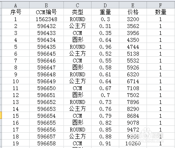Click price cell 6320
Viewport: 175px width, 148px height.
point(133,74)
